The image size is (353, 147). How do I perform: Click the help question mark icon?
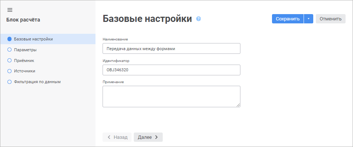tap(198, 19)
